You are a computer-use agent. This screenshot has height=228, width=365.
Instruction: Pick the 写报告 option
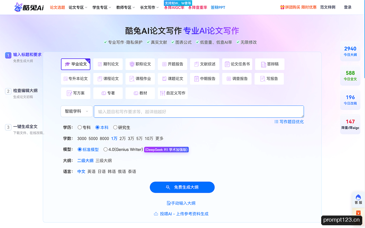269,79
